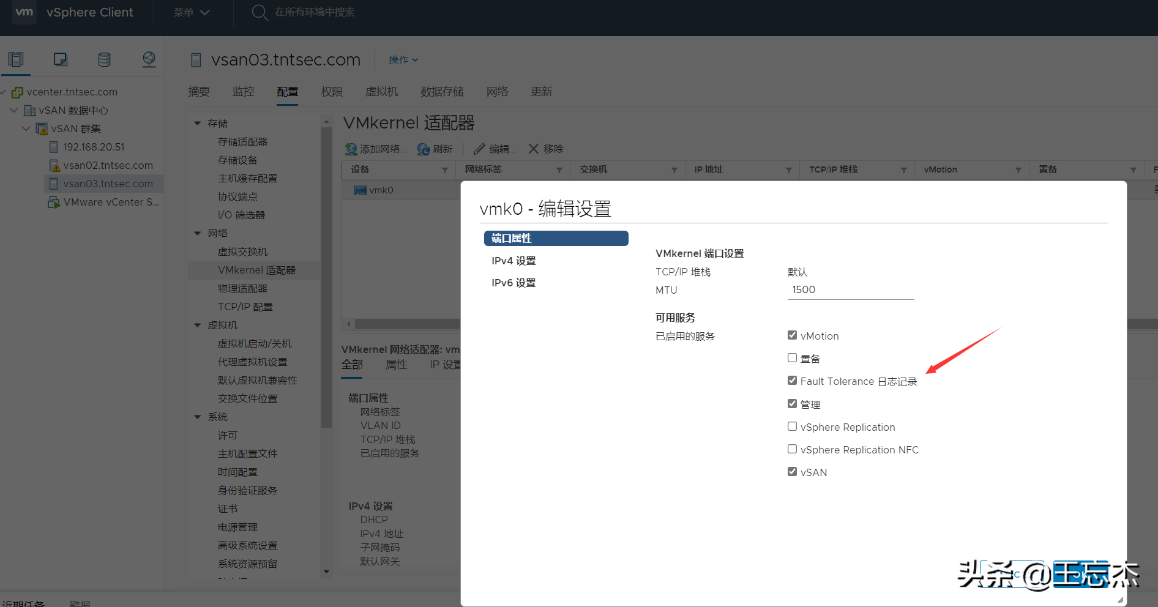Screen dimensions: 1158x607
Task: Click the Refresh icon in adapter toolbar
Action: [x=423, y=149]
